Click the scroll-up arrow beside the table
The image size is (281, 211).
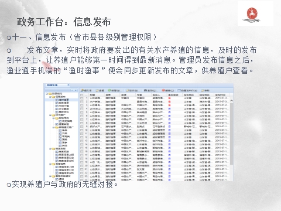pyautogui.click(x=231, y=101)
